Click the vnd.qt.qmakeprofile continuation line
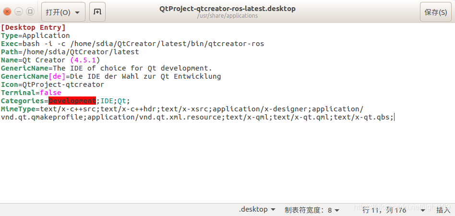The image size is (455, 216). 197,117
